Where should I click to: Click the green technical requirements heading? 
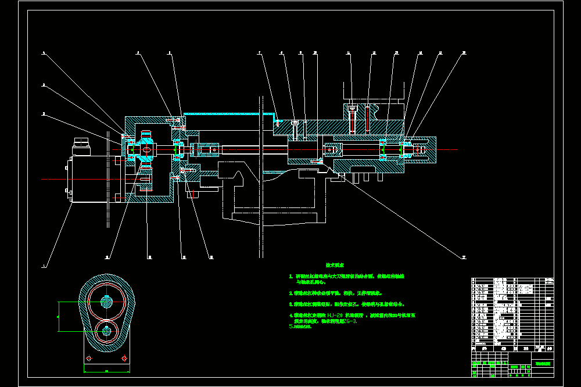point(335,265)
